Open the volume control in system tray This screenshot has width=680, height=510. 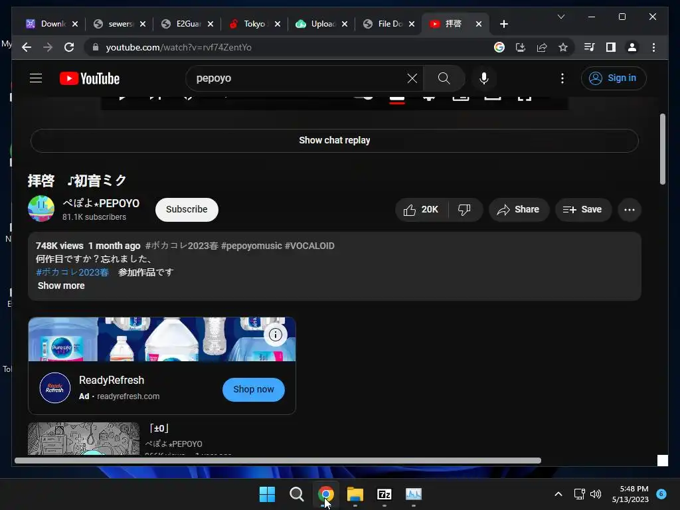click(596, 494)
